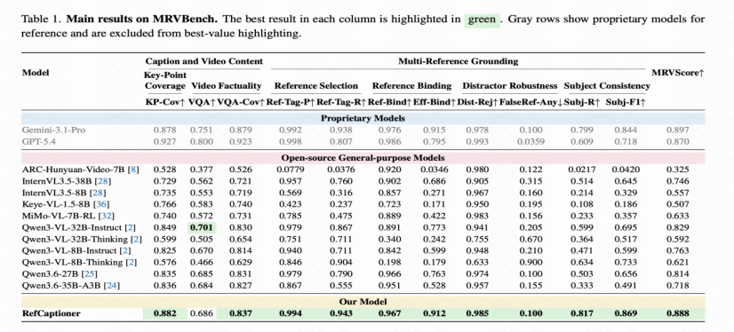Image resolution: width=734 pixels, height=332 pixels.
Task: Select the 'Gemini-3.1-Pro' row name
Action: [54, 130]
